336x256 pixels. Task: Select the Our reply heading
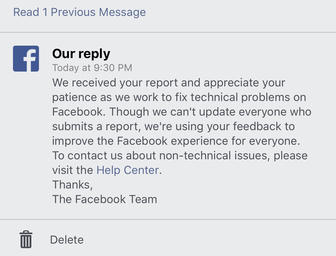pos(81,53)
